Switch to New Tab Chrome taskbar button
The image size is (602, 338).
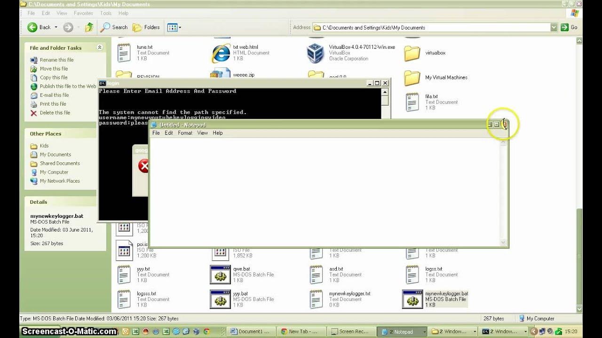[300, 331]
